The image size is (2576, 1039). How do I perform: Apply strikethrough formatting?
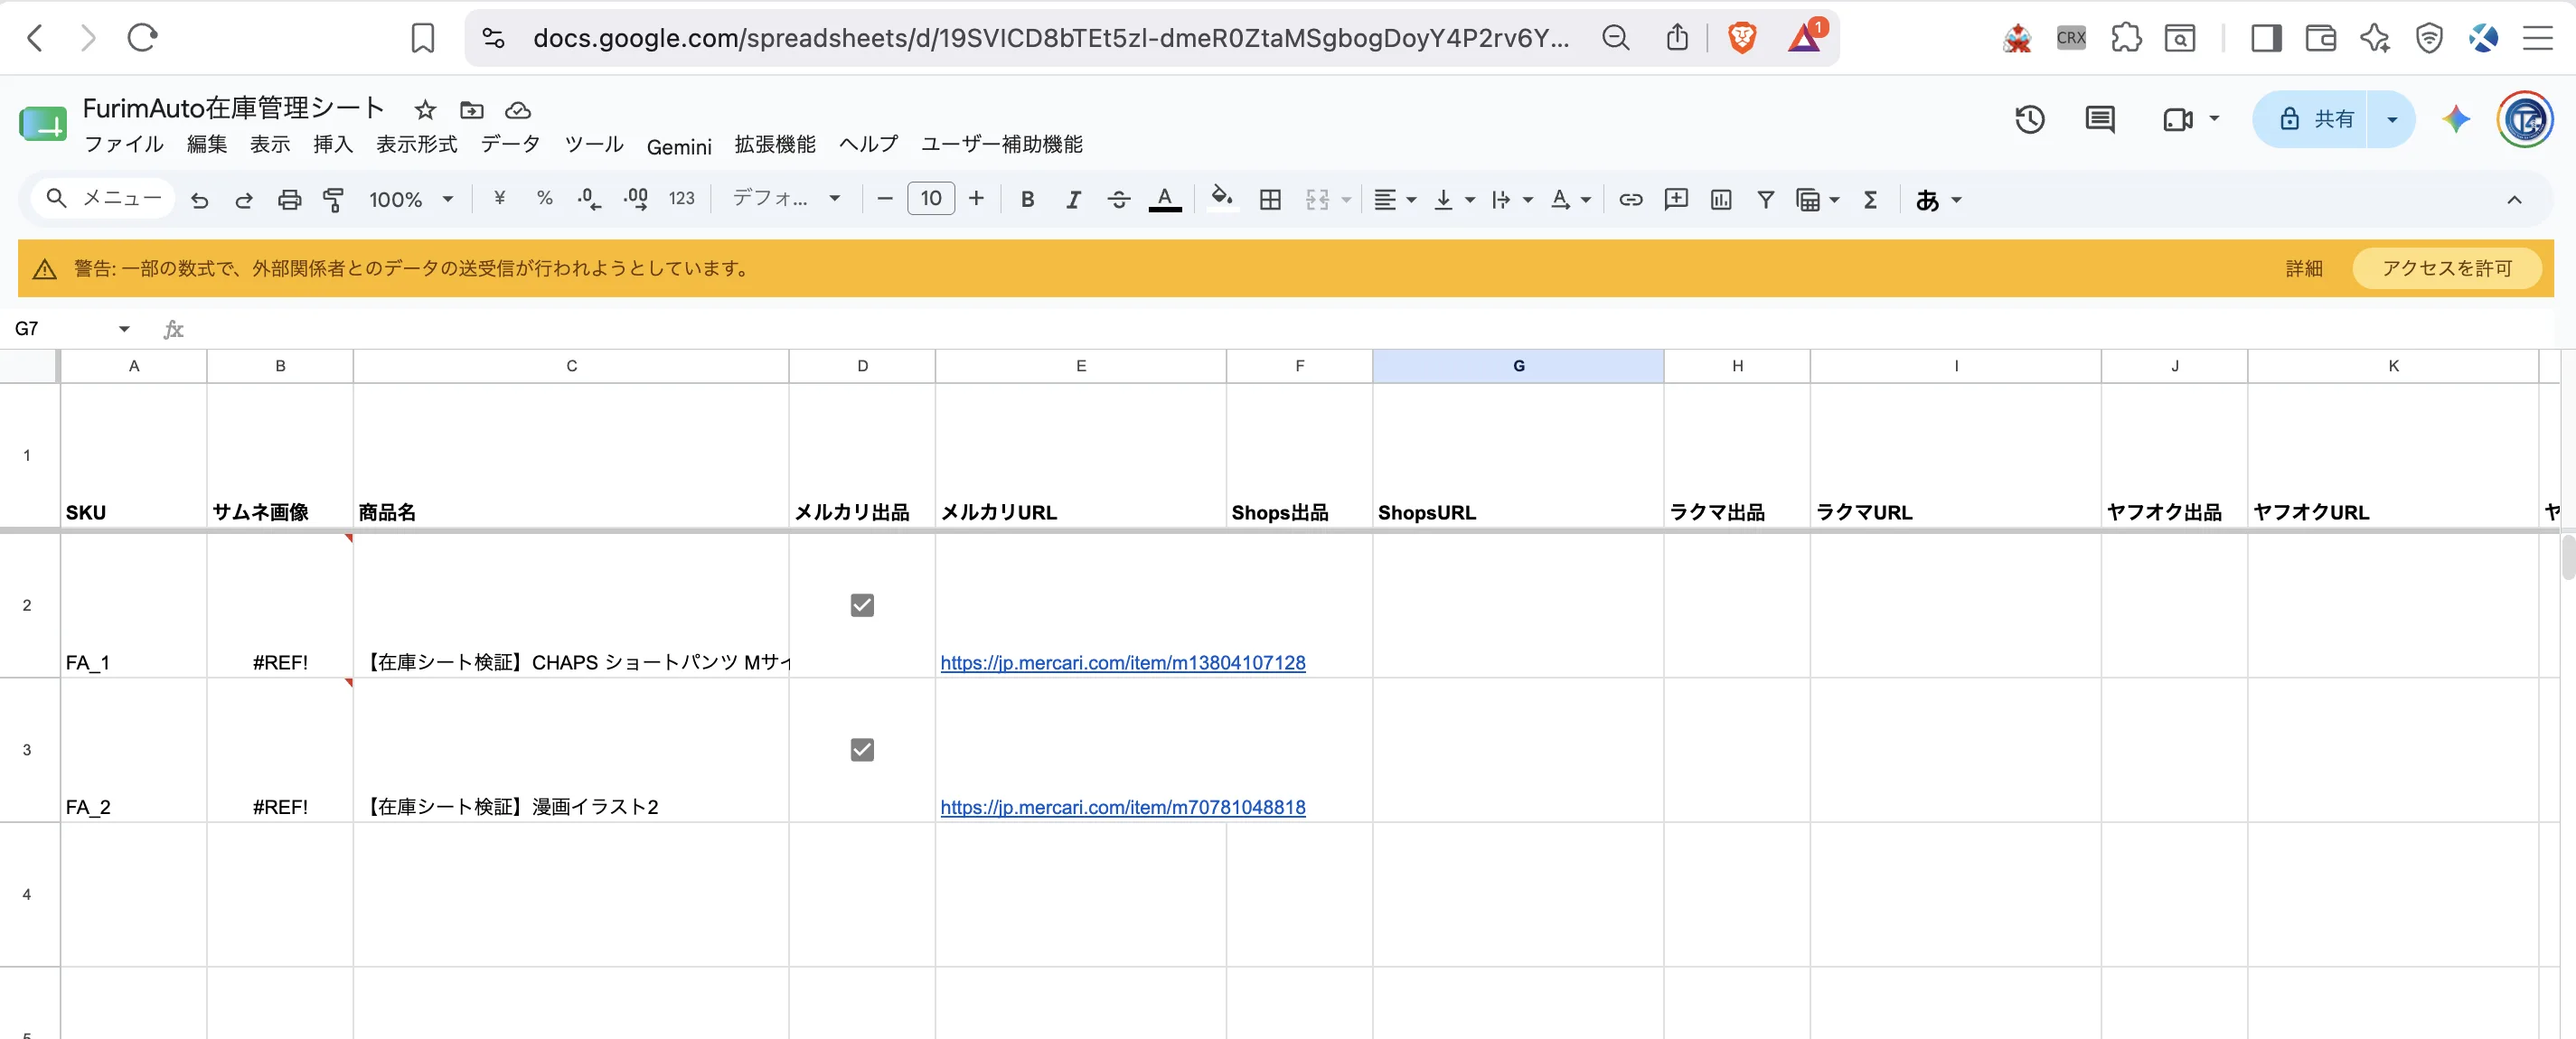tap(1118, 200)
